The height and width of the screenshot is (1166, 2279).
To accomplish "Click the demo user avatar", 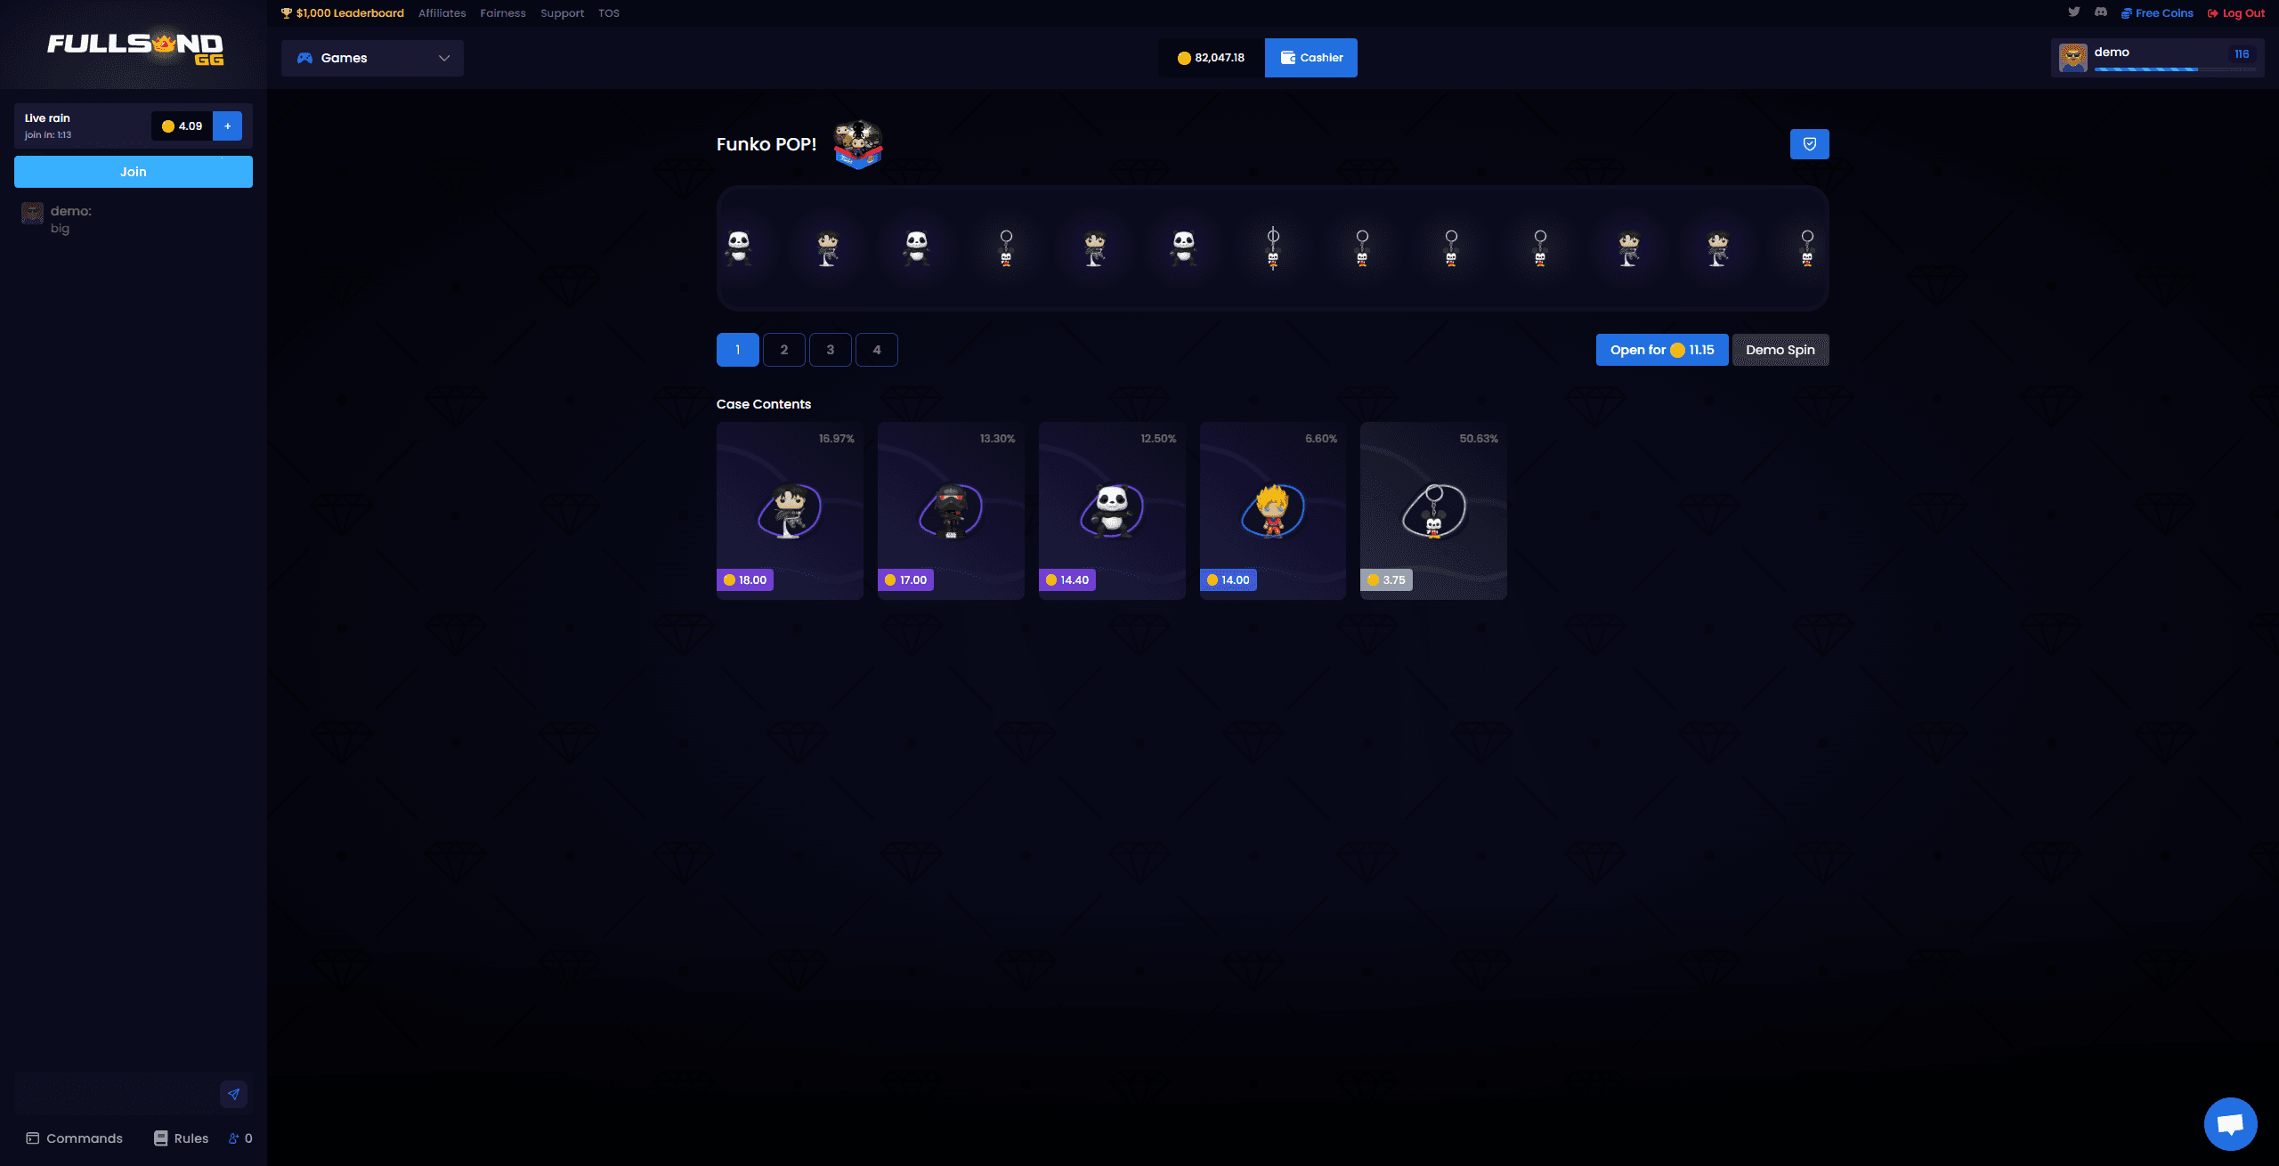I will [x=2073, y=58].
